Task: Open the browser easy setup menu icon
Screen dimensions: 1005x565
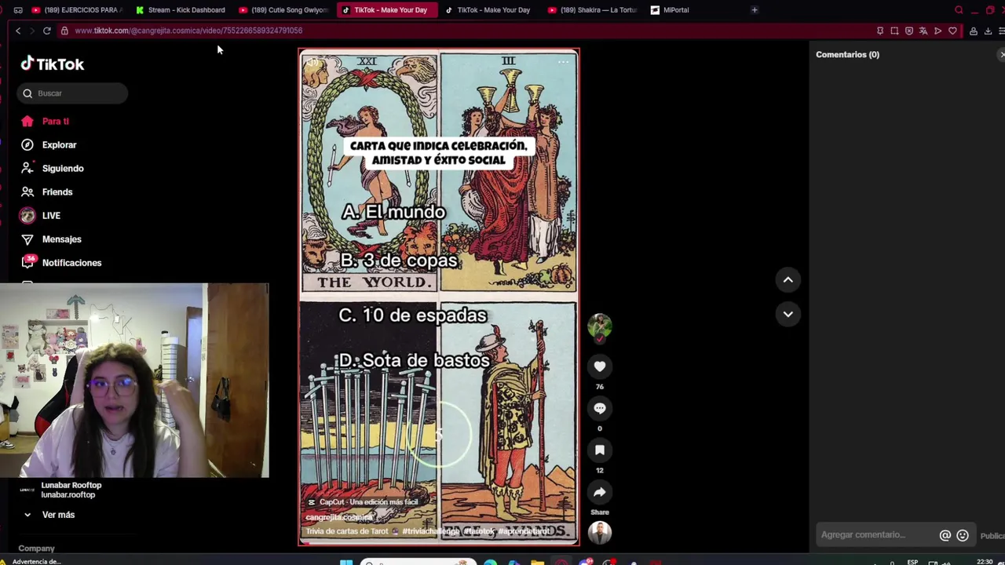Action: click(1002, 31)
